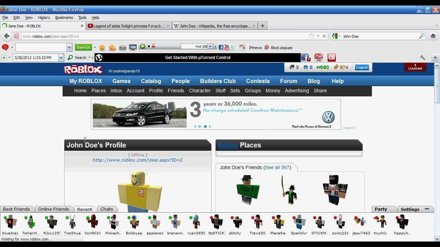Expand the red heart toolbar menu arrow
The height and width of the screenshot is (247, 440).
click(x=12, y=48)
